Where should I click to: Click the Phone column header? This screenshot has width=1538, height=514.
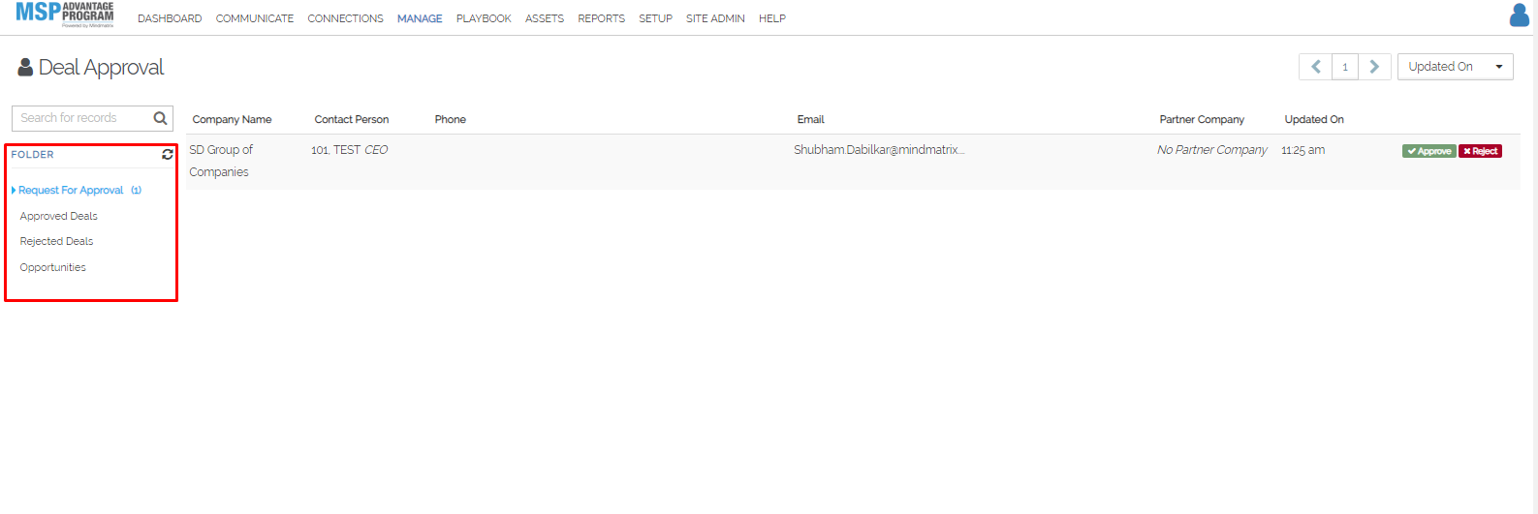(450, 120)
